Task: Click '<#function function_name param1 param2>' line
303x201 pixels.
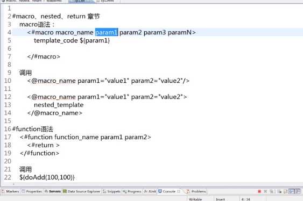Action: pos(85,137)
